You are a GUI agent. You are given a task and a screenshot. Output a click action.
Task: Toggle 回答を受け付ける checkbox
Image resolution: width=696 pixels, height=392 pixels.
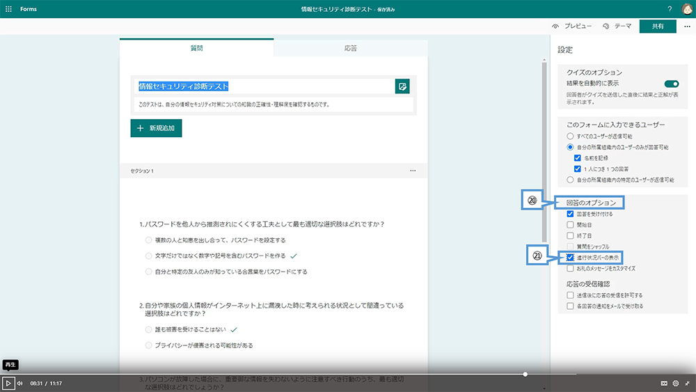(x=570, y=214)
